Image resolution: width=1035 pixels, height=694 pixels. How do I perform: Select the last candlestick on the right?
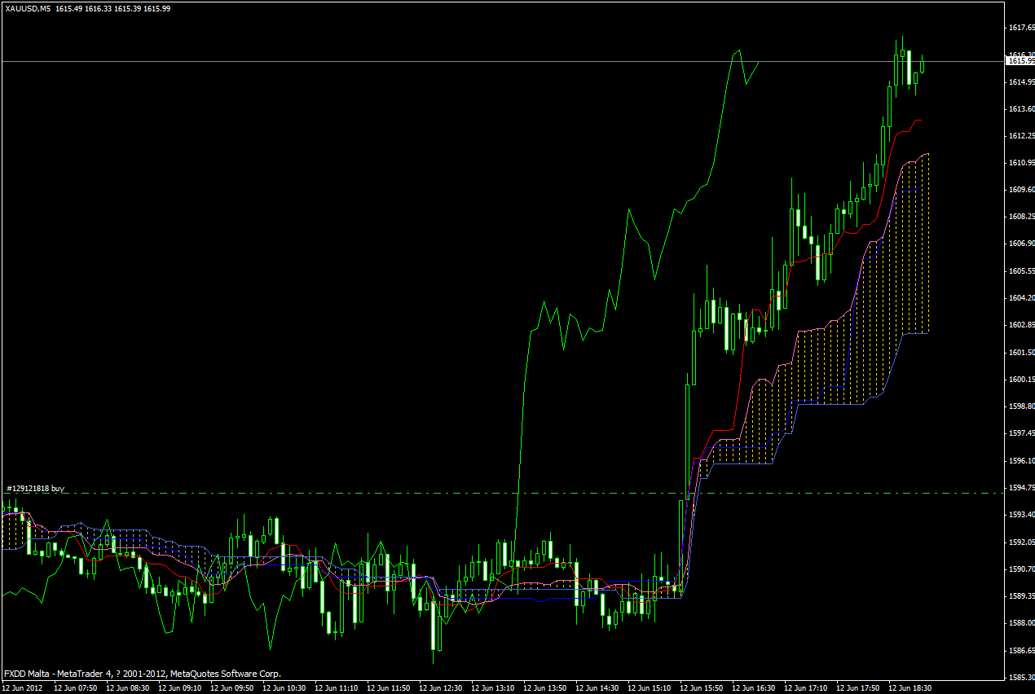tap(922, 65)
